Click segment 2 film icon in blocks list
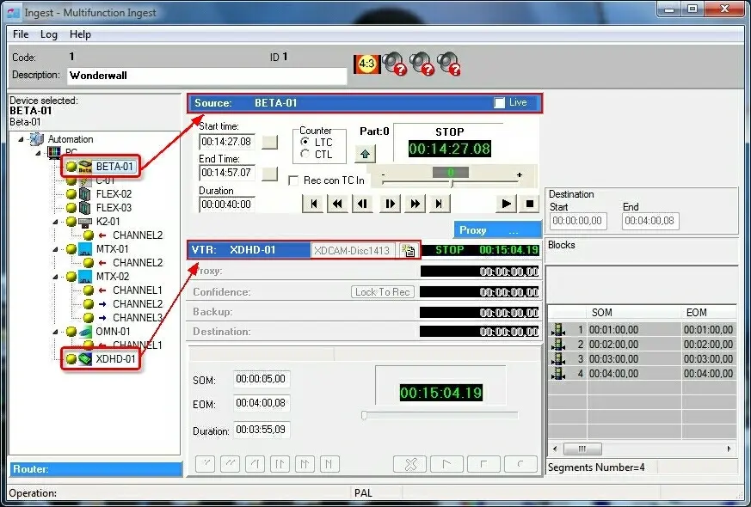Viewport: 751px width, 507px height. coord(559,344)
